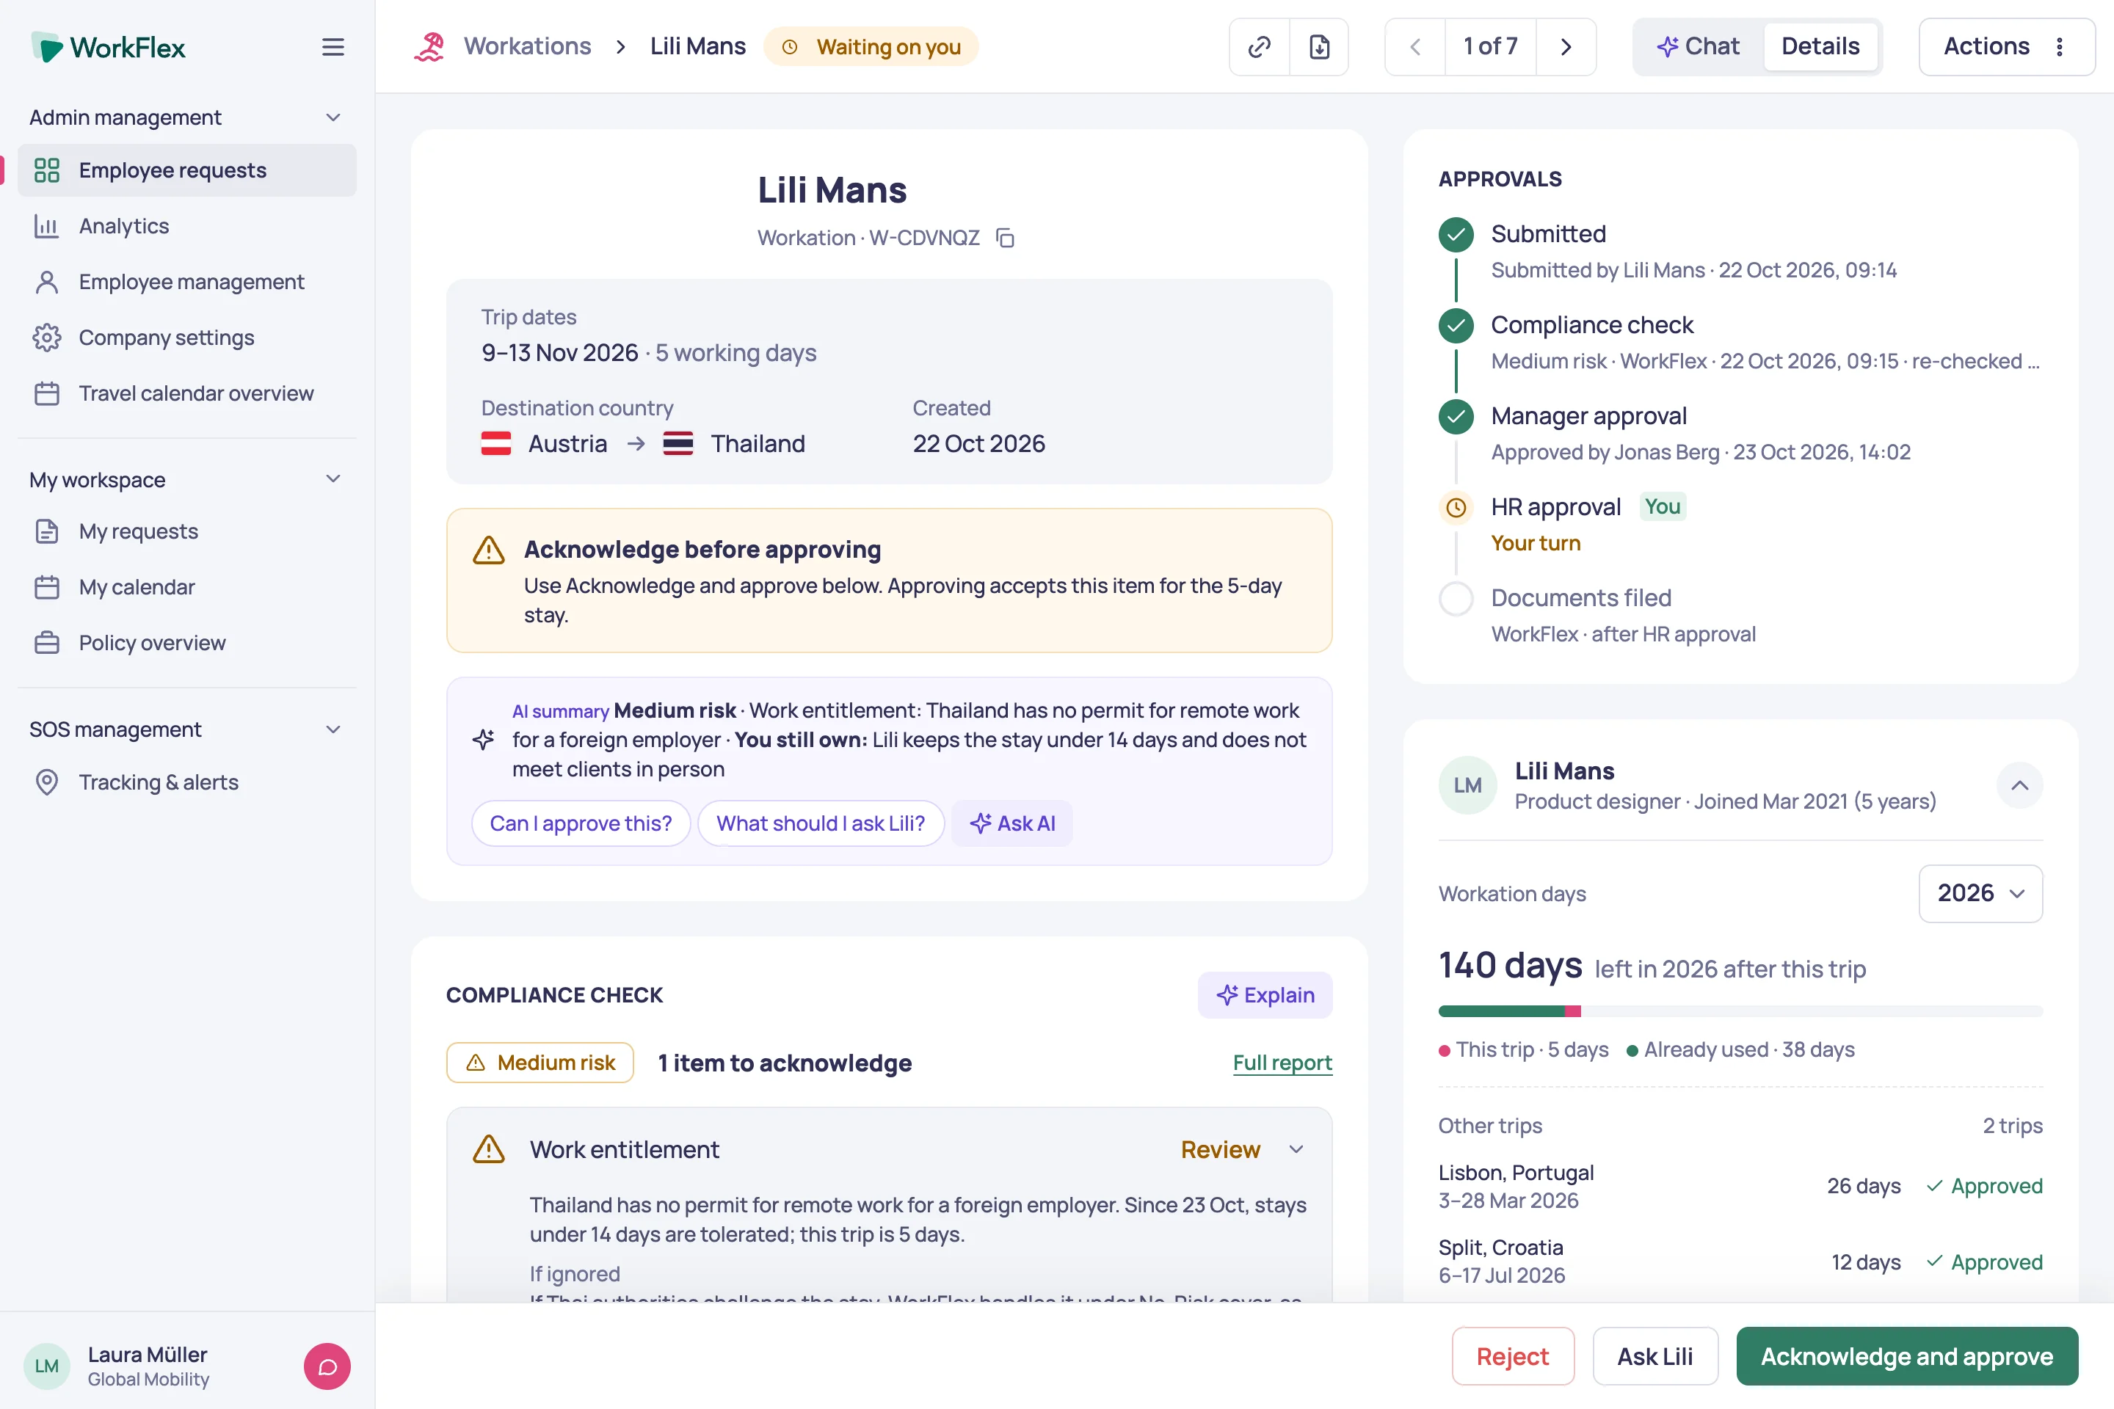Collapse the My workspace section
This screenshot has width=2114, height=1409.
pos(333,479)
